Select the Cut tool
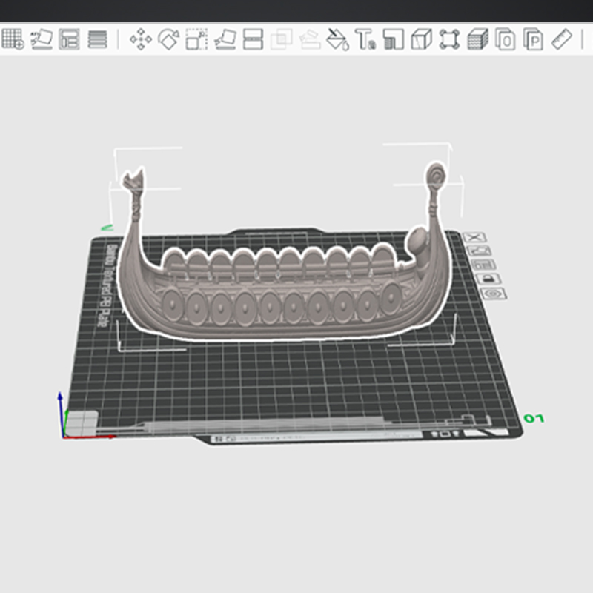Image resolution: width=593 pixels, height=593 pixels. [254, 39]
